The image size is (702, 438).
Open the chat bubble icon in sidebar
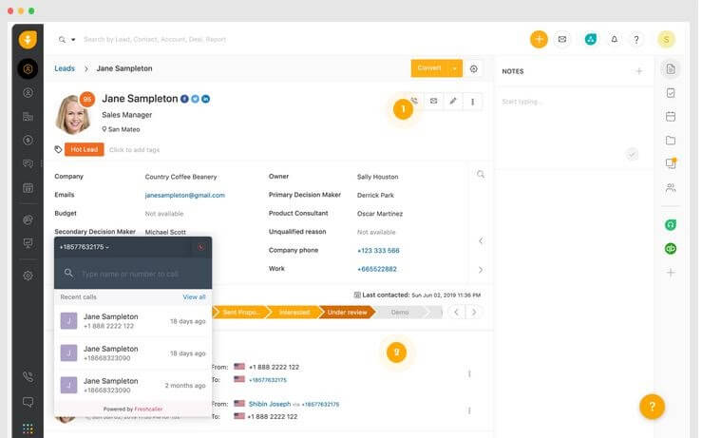click(28, 402)
